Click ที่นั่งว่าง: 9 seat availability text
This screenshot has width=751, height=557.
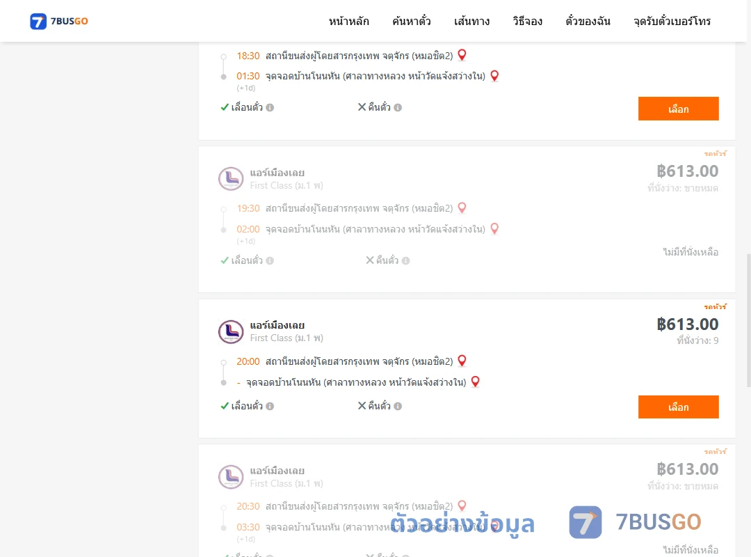coord(697,340)
